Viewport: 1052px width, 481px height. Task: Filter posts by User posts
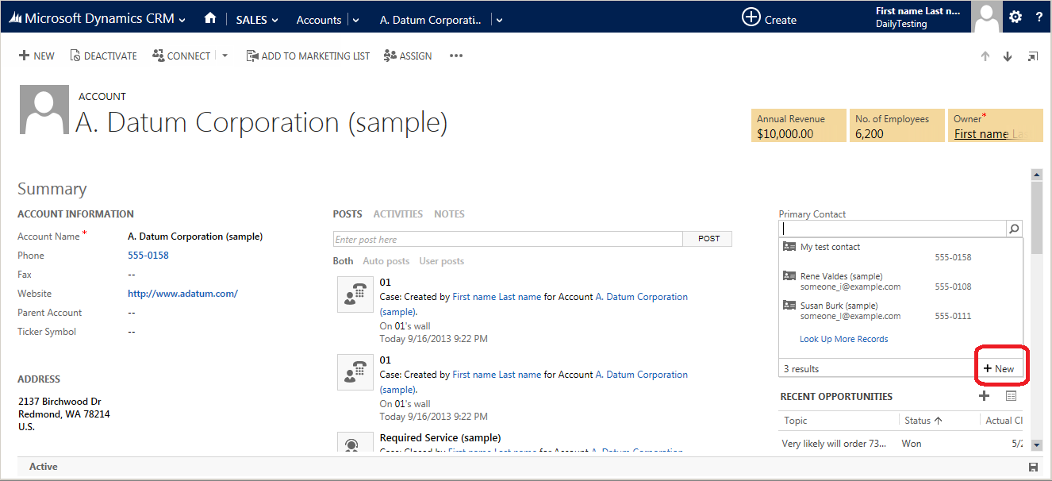[441, 261]
